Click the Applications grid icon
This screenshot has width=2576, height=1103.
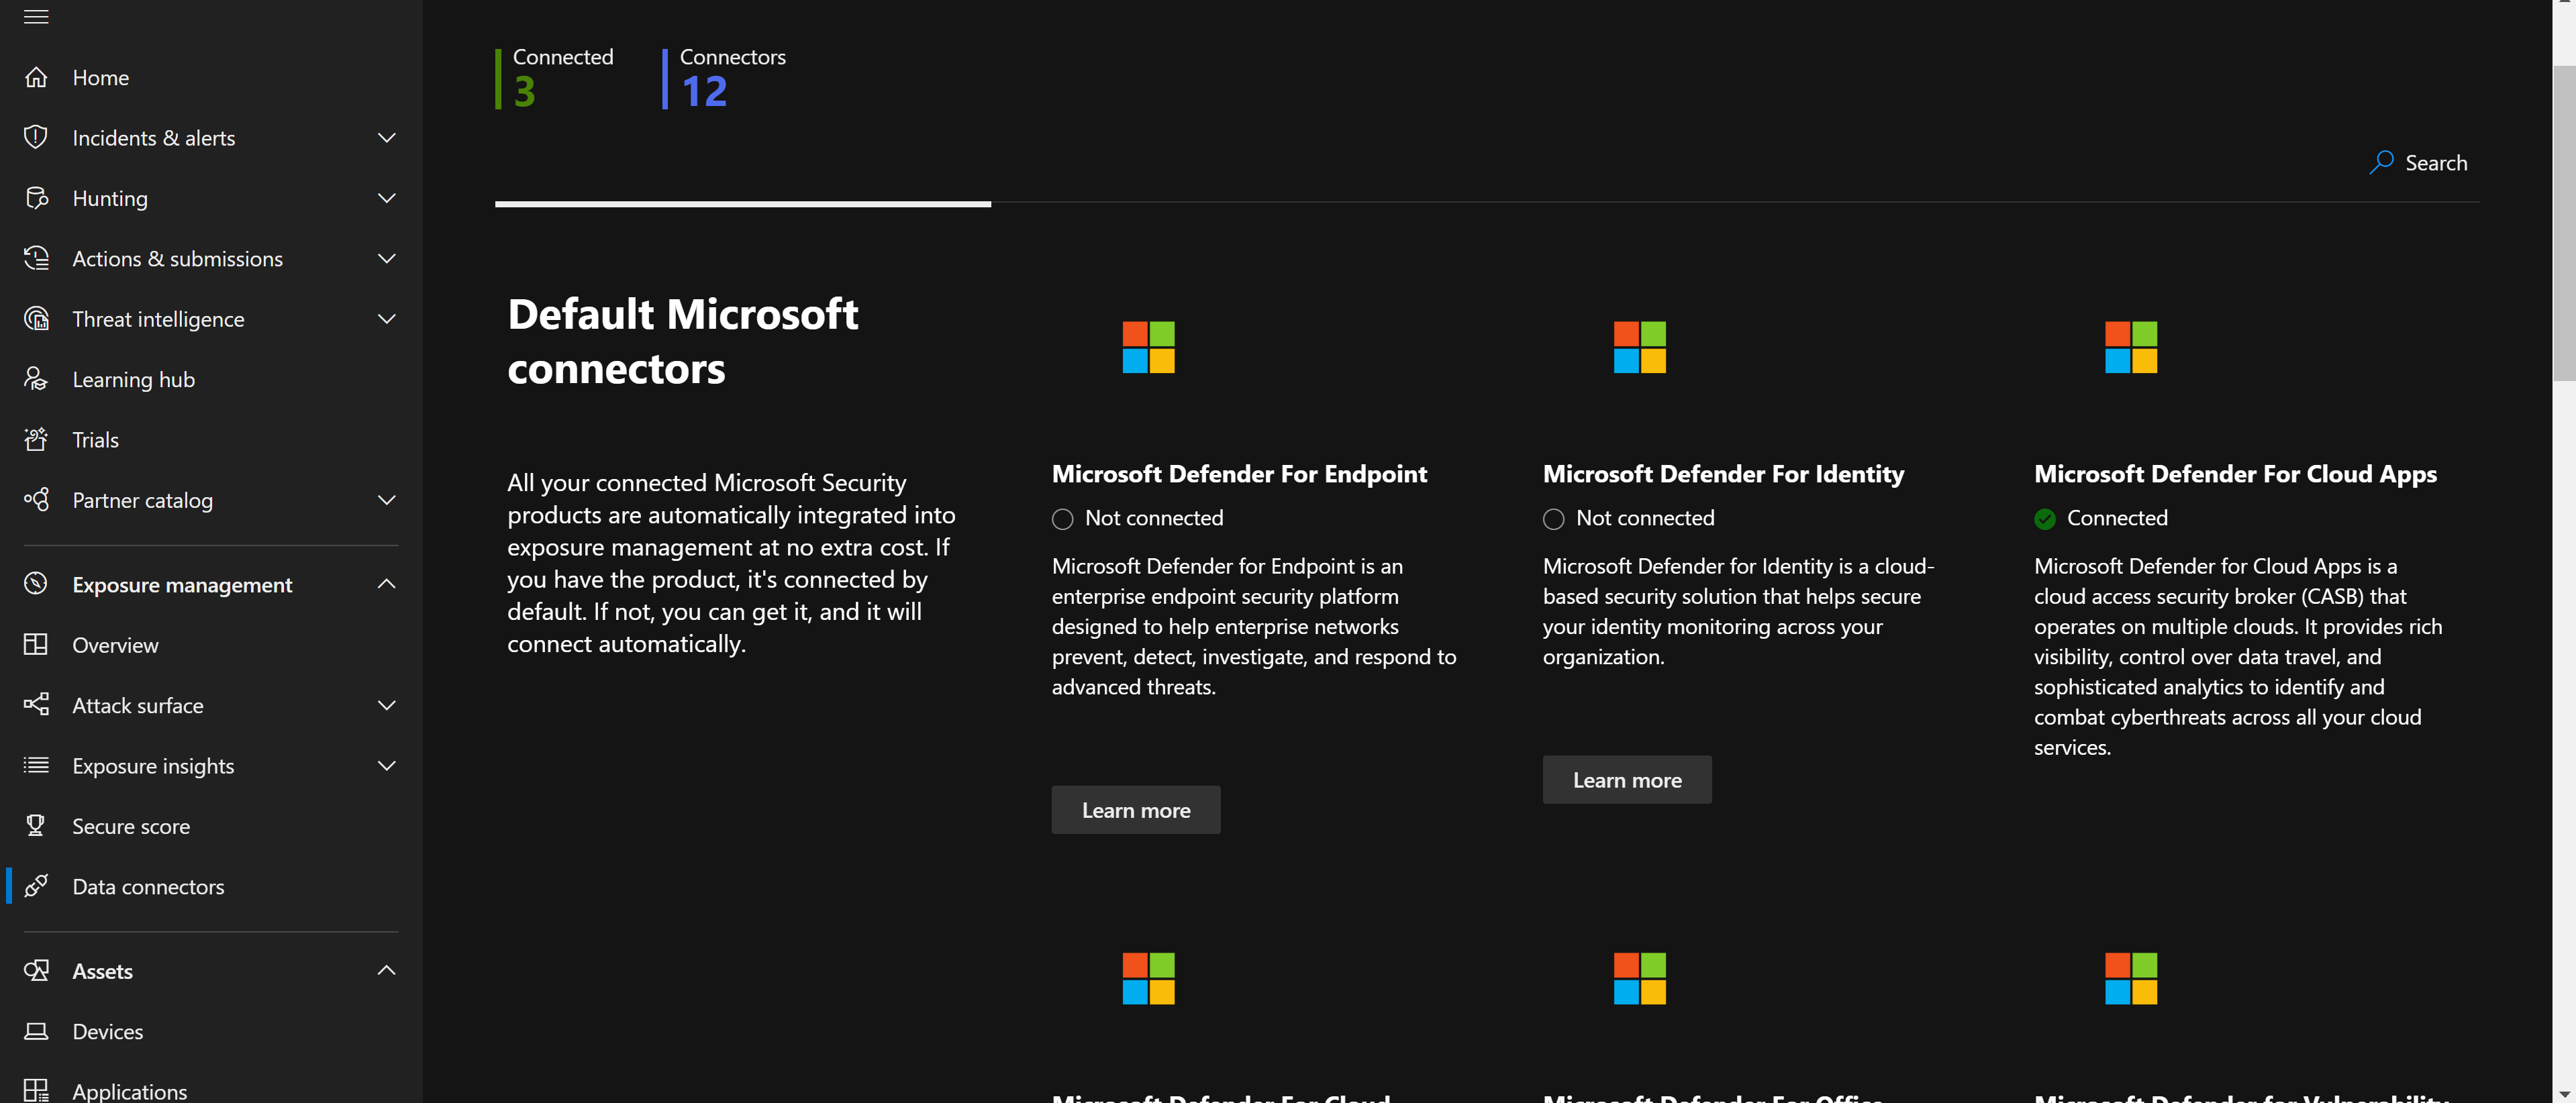[x=36, y=1091]
